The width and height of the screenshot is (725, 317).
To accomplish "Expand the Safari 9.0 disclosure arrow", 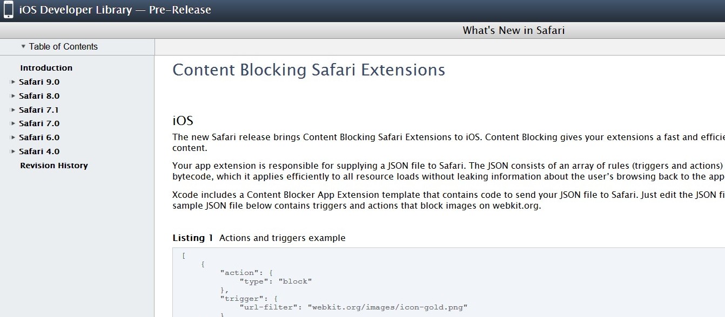I will point(13,82).
